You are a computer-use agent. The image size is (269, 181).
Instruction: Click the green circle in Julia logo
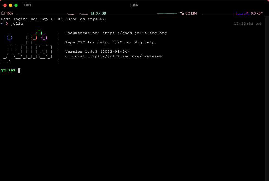39,33
